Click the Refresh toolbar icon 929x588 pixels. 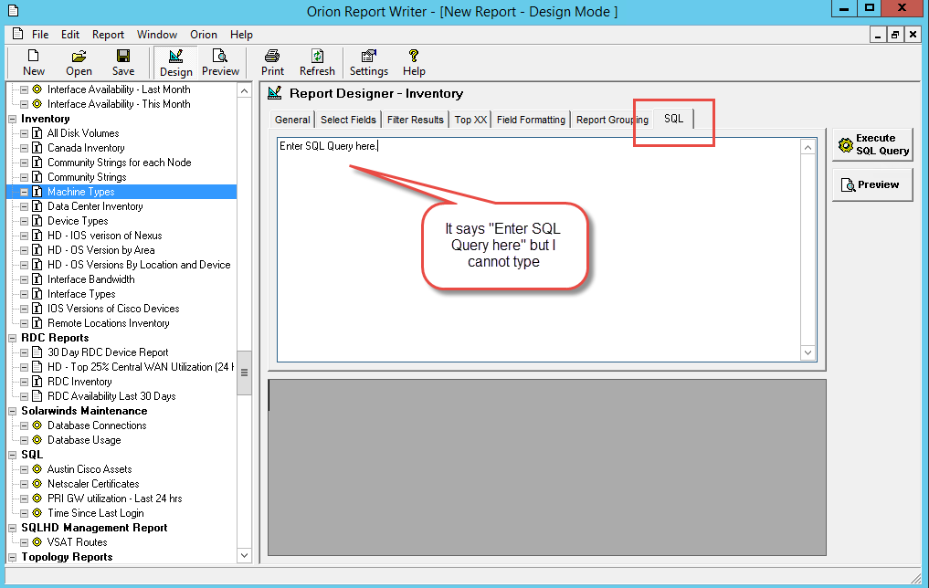coord(318,57)
